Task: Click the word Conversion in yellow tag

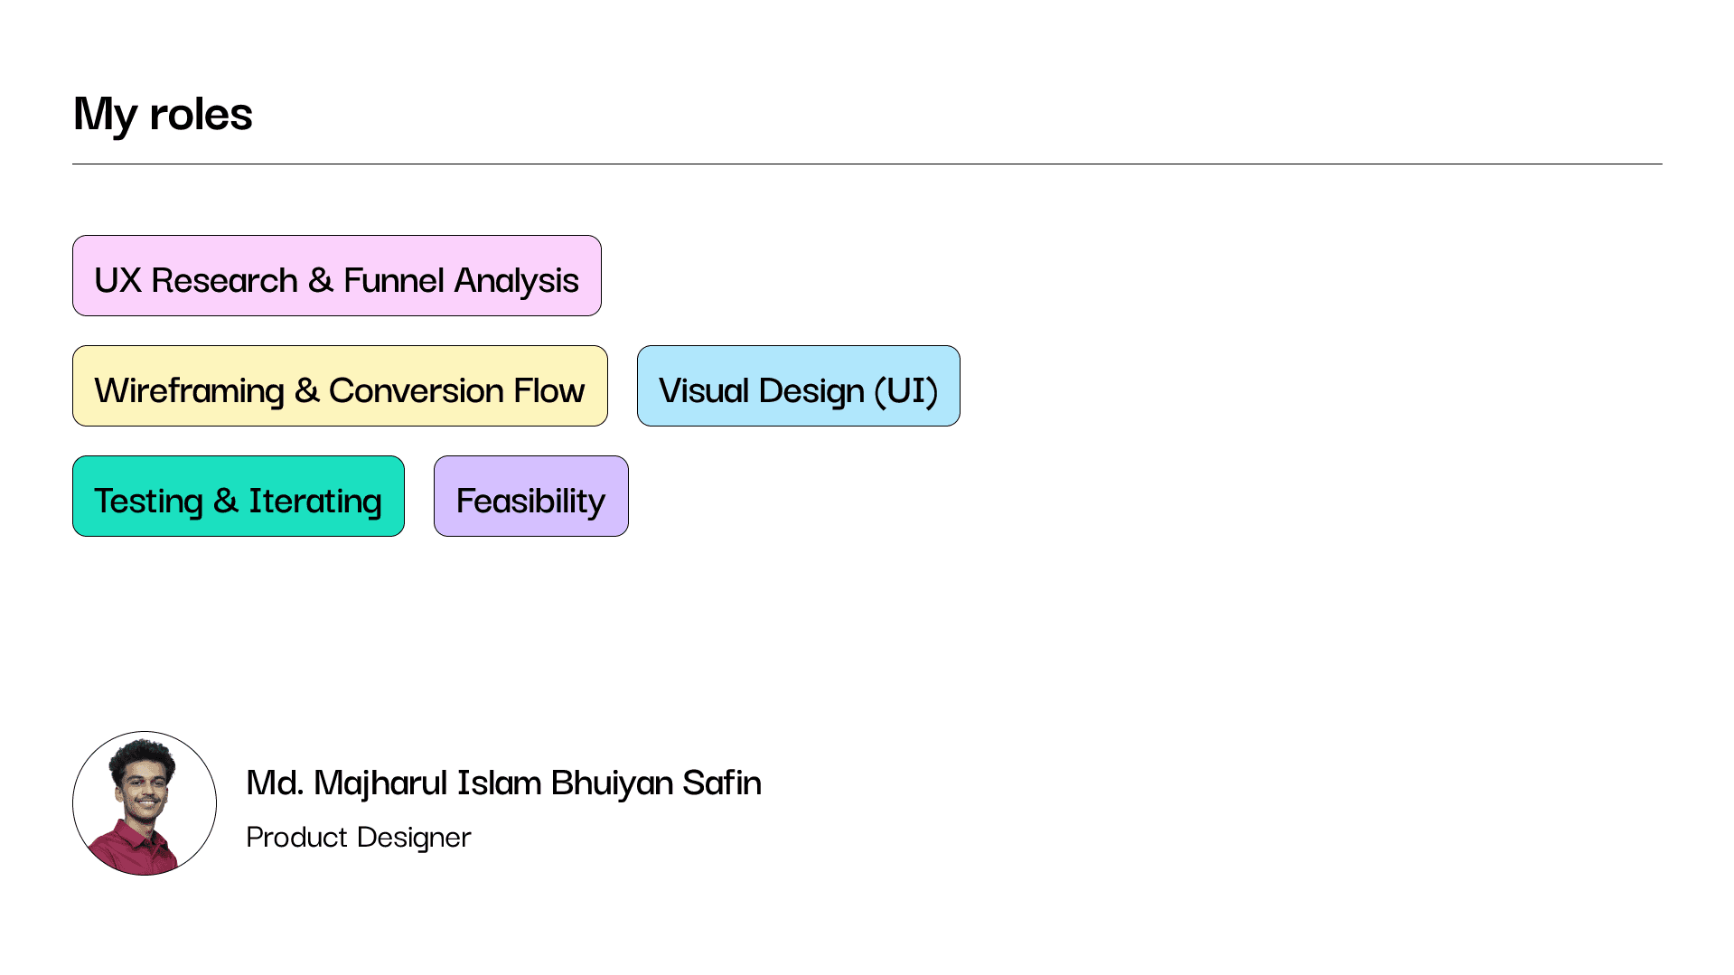Action: (416, 390)
